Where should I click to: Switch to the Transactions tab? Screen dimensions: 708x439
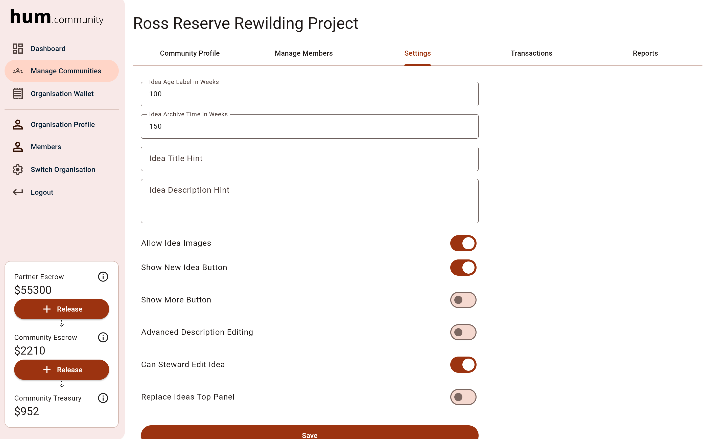(x=531, y=53)
